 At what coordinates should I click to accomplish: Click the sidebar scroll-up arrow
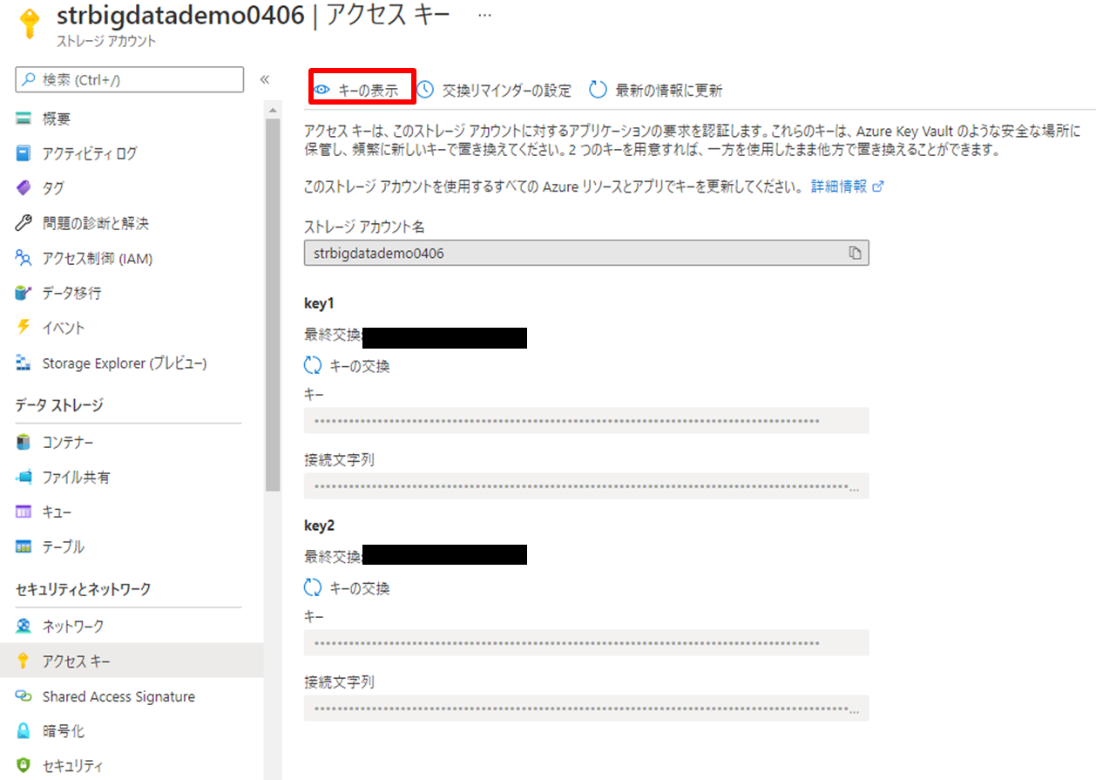(273, 110)
